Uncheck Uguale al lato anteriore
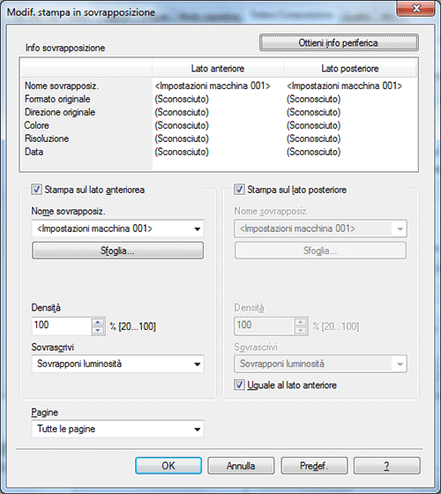Screen dimensions: 441x494 [239, 385]
